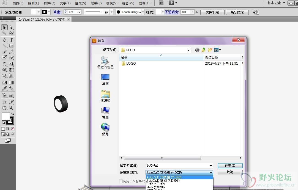This screenshot has width=298, height=190.
Task: Open the stroke weight 1 pt dropdown
Action: [79, 12]
